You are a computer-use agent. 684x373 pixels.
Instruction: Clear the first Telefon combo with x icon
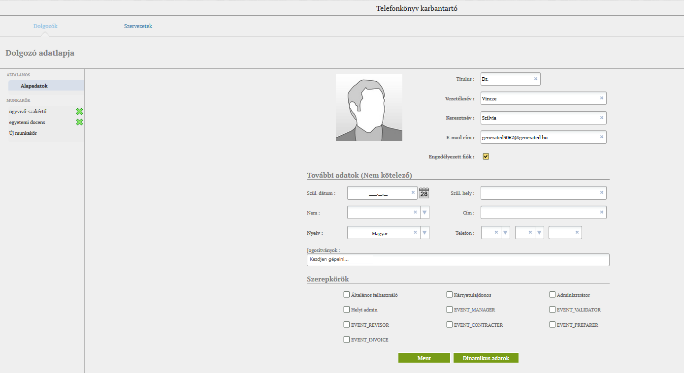click(x=496, y=232)
